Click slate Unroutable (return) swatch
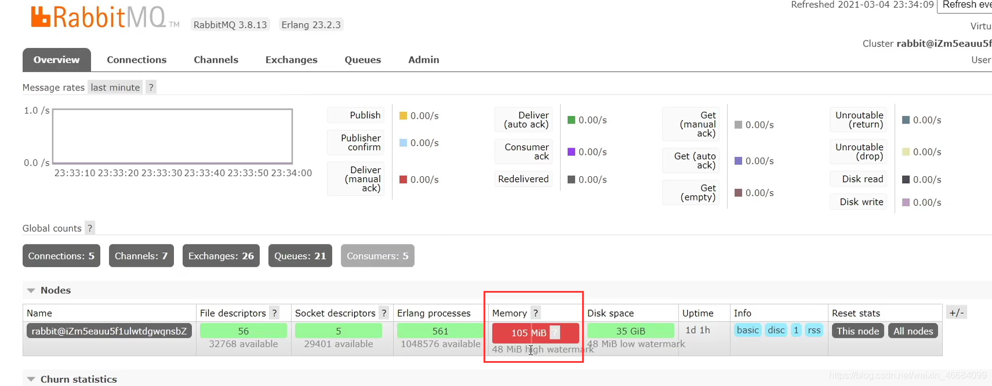This screenshot has height=386, width=992. pyautogui.click(x=906, y=120)
